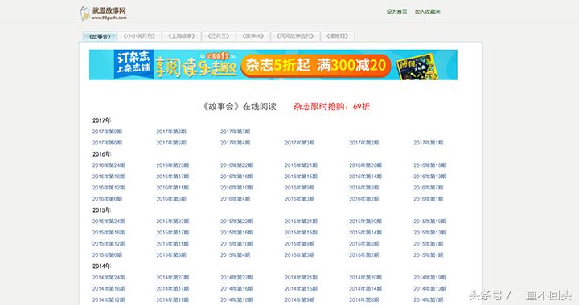Image resolution: width=579 pixels, height=305 pixels.
Task: Open the 《上海故事》 tab
Action: (x=181, y=36)
